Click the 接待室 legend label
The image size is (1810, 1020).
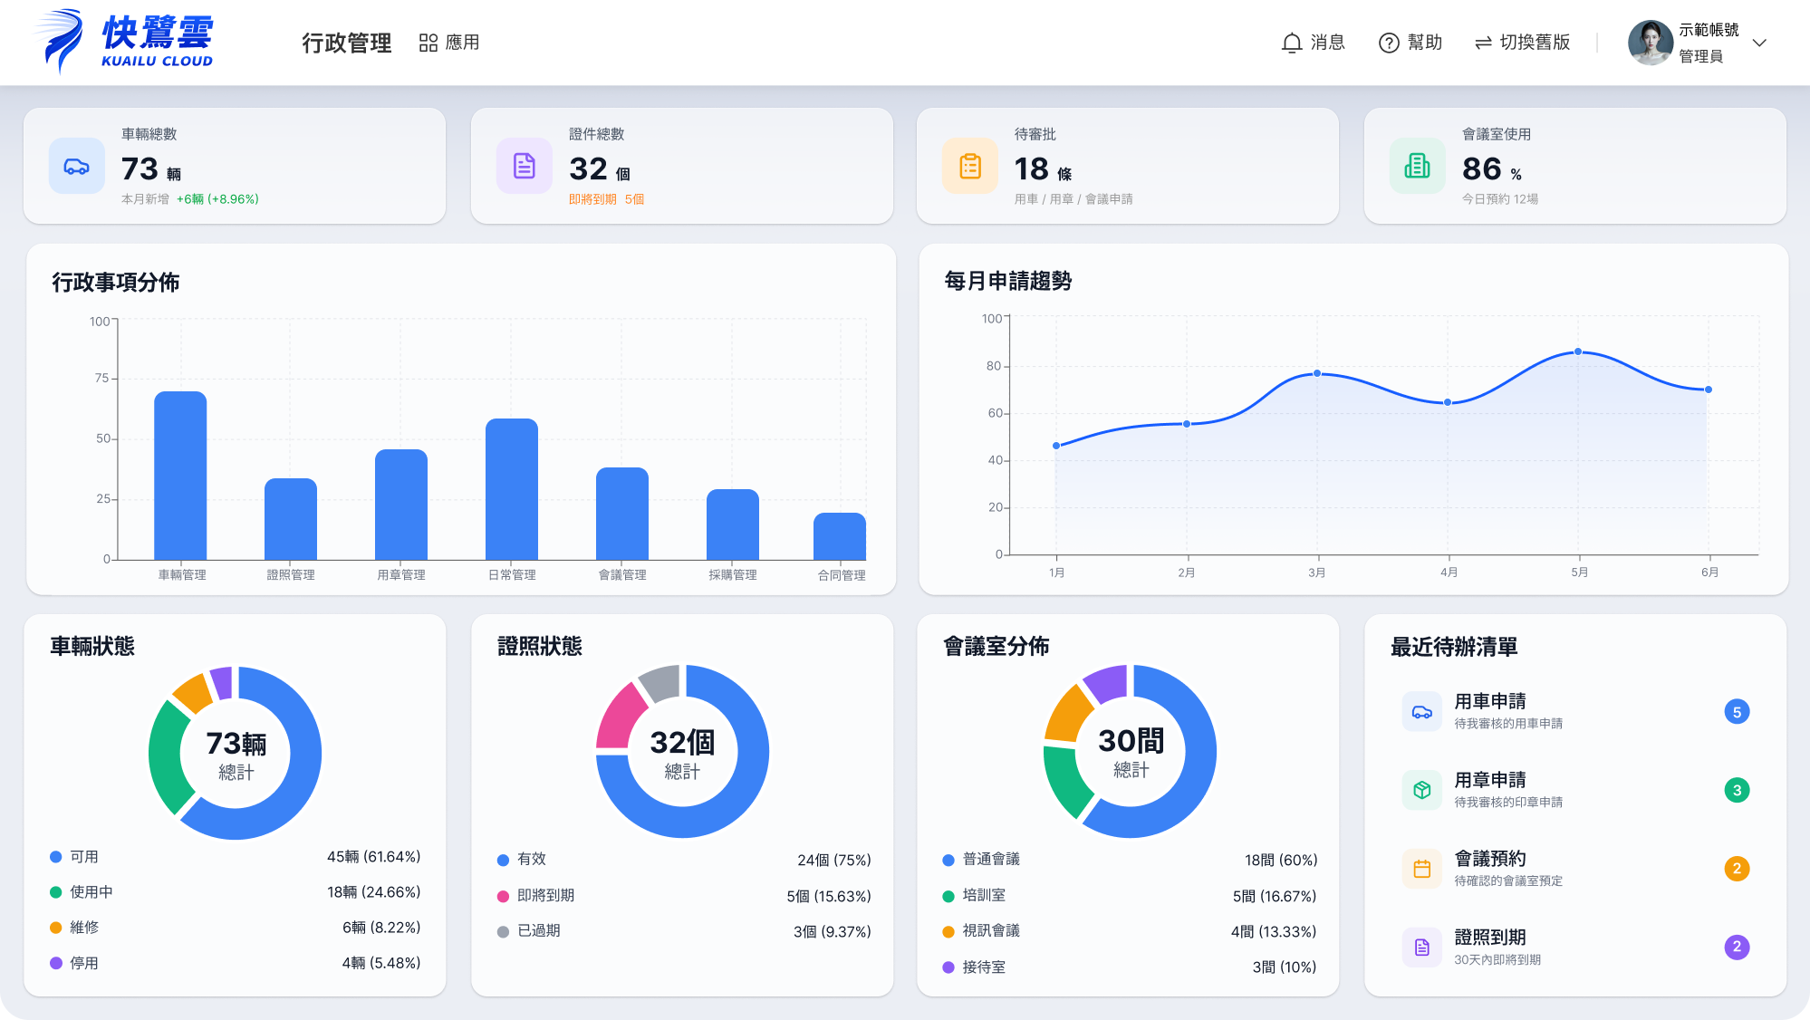(985, 967)
